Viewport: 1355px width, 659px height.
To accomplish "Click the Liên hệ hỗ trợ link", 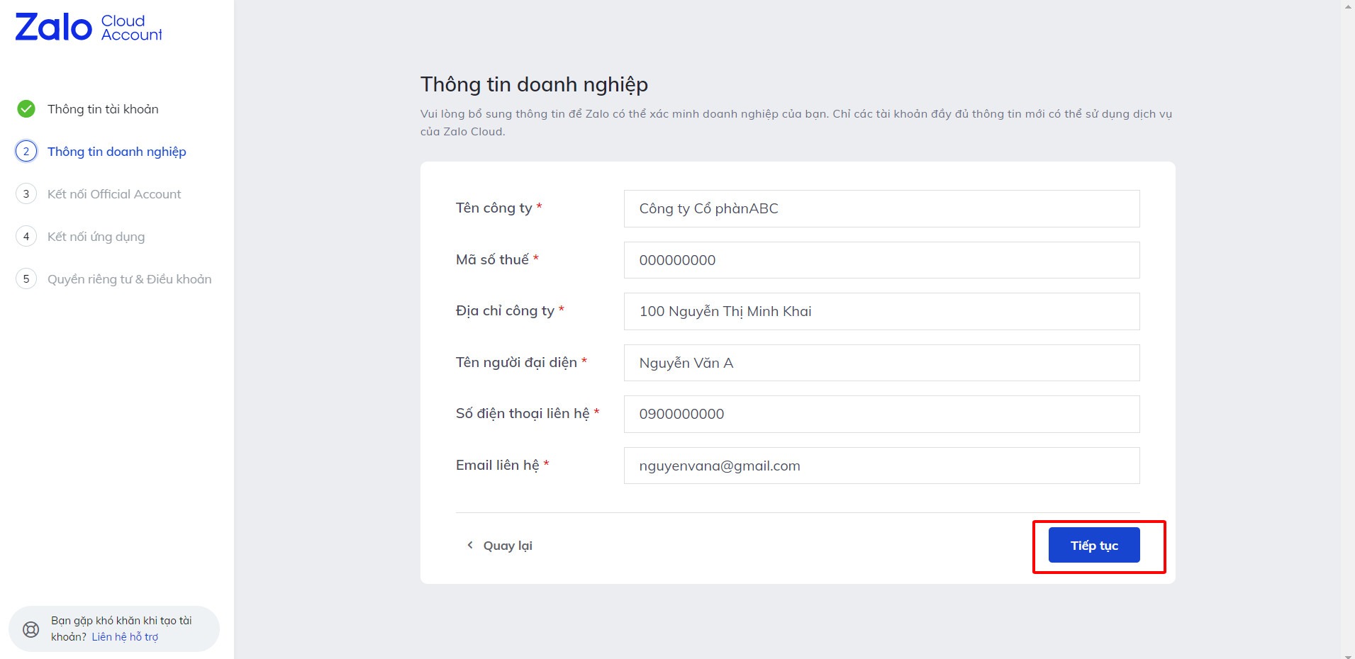I will 125,637.
